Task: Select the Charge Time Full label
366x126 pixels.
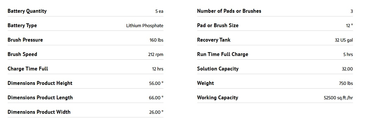Action: click(x=28, y=69)
